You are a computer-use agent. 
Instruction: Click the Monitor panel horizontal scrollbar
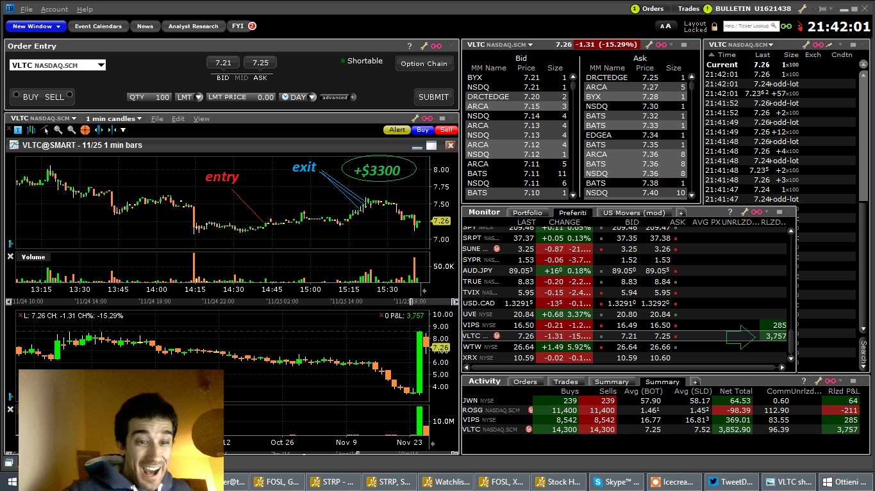624,367
